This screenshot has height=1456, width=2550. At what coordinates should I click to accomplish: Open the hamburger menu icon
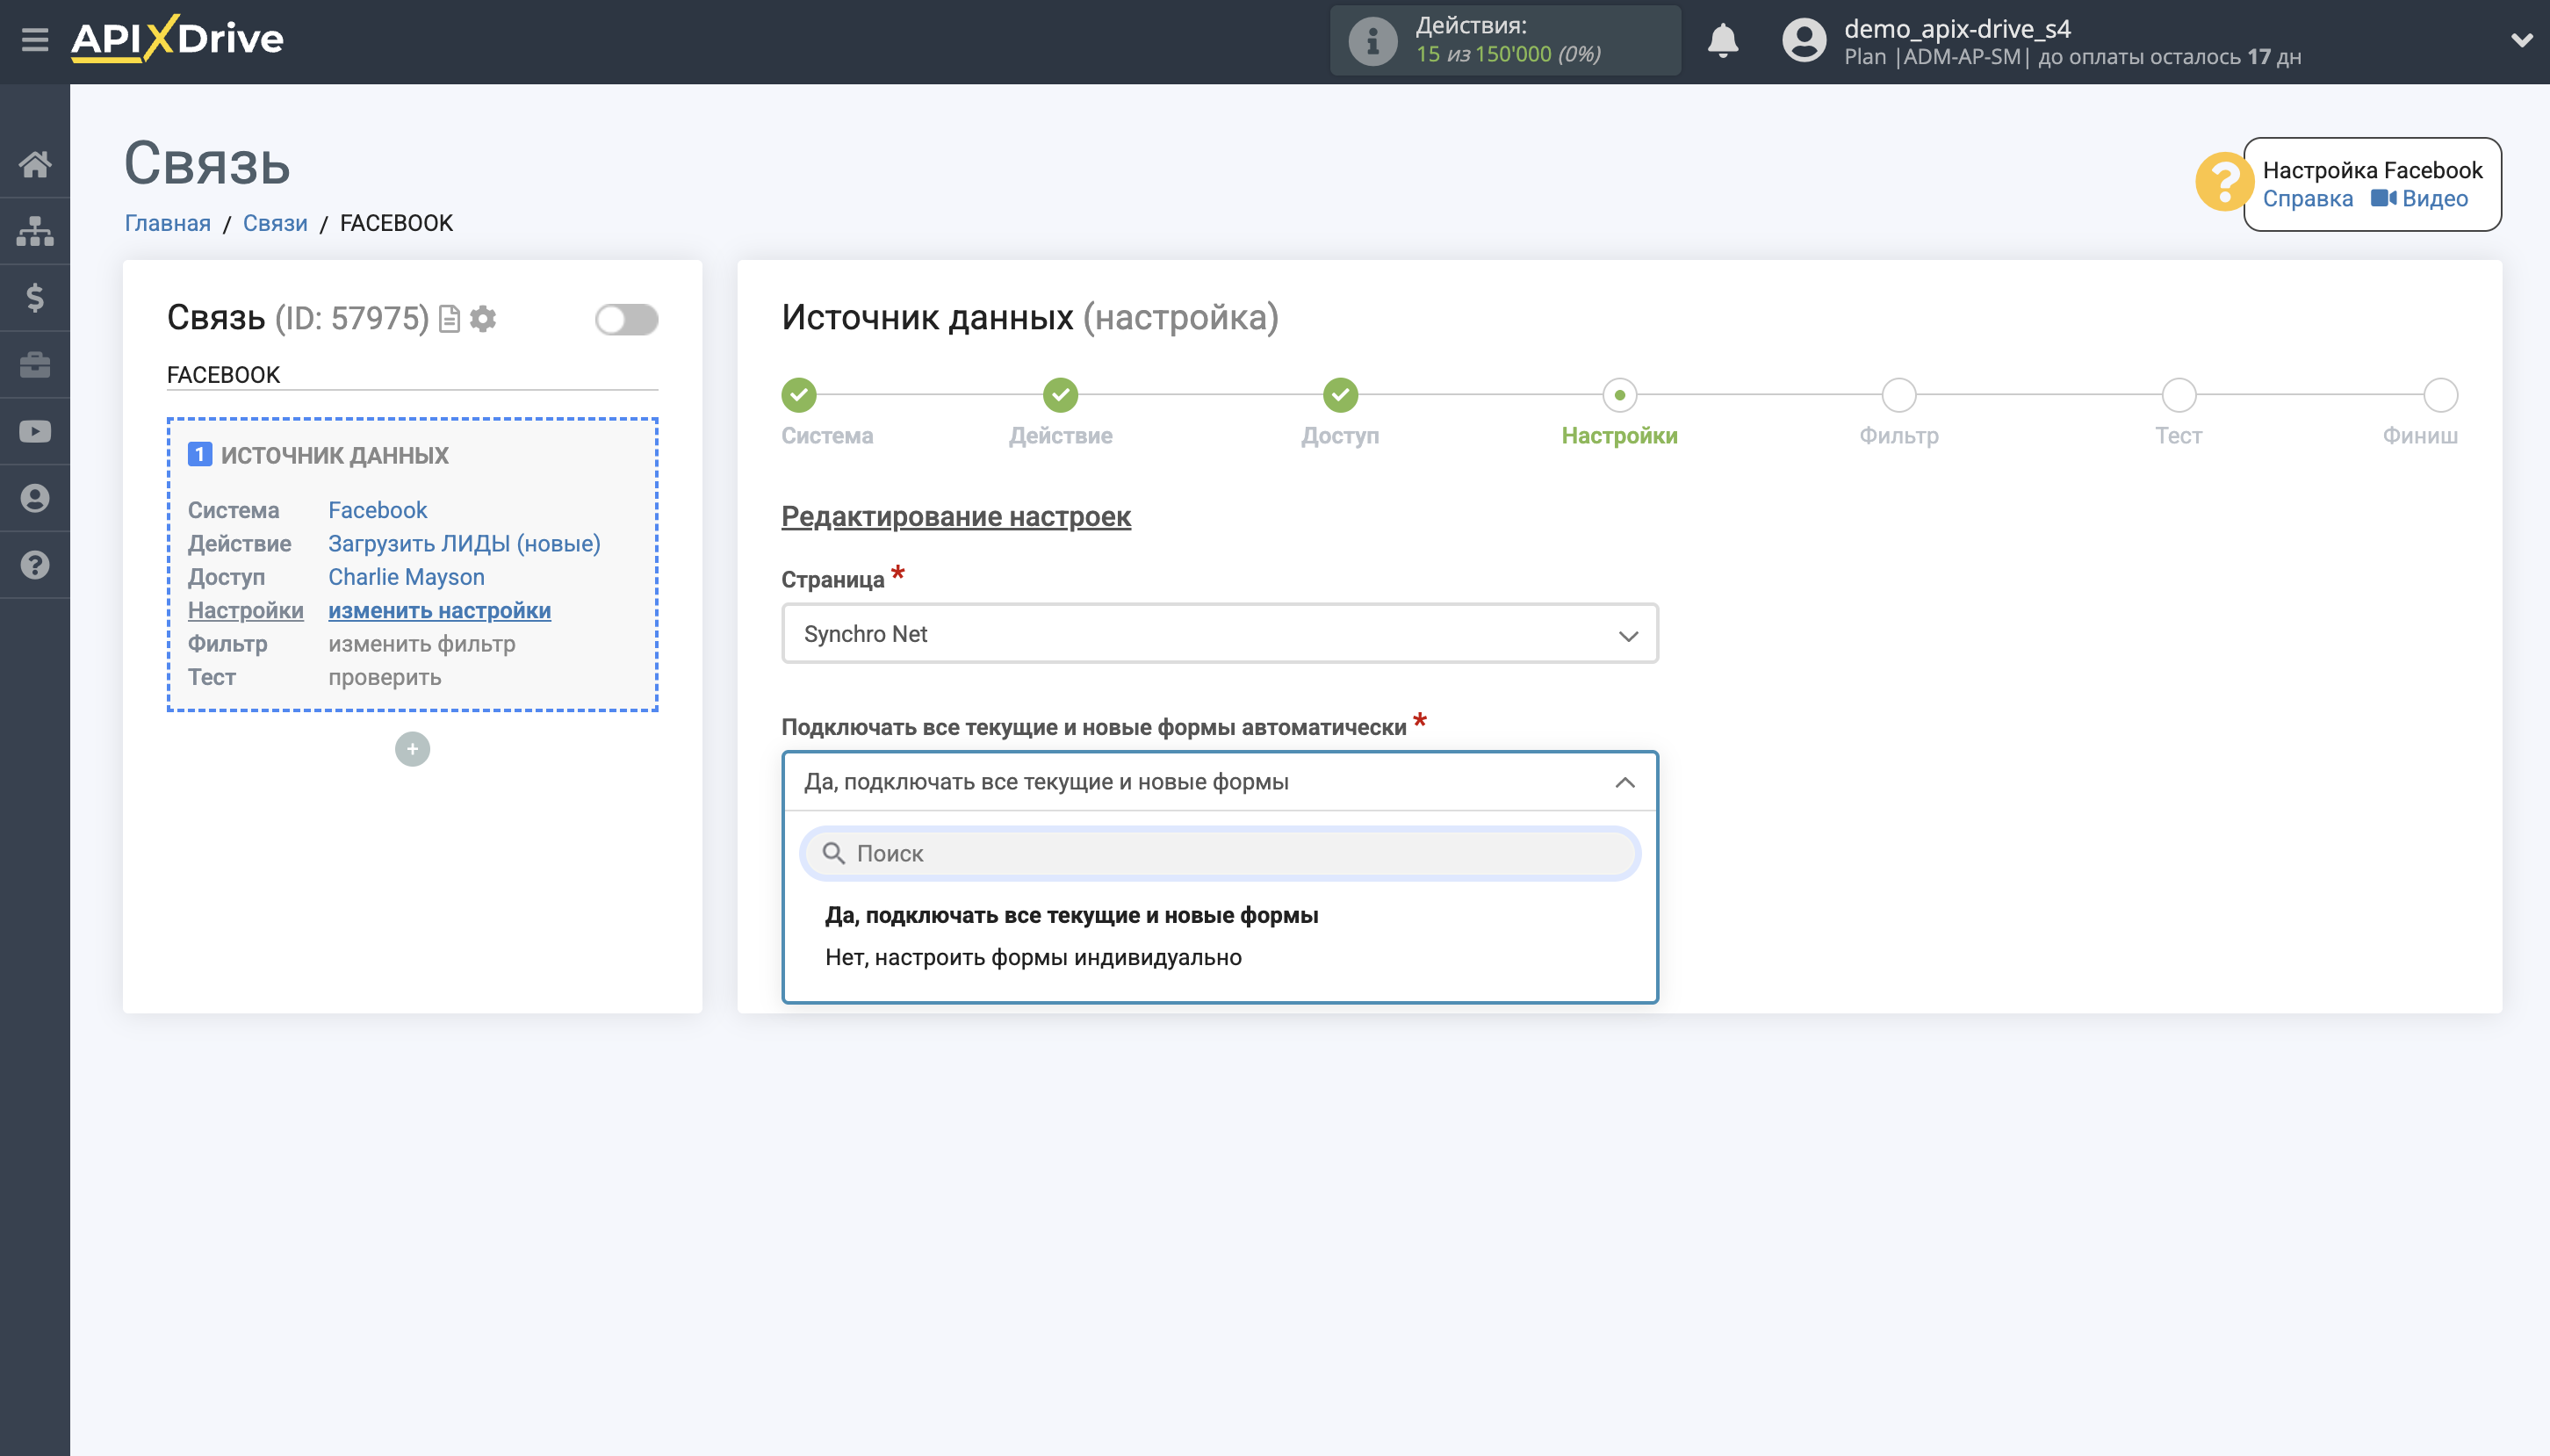coord(34,40)
